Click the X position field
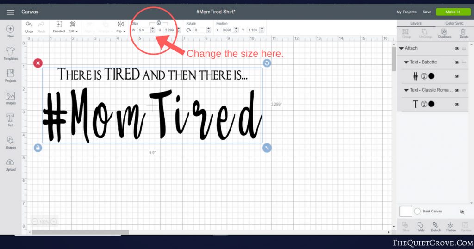474x249 pixels. pyautogui.click(x=227, y=30)
